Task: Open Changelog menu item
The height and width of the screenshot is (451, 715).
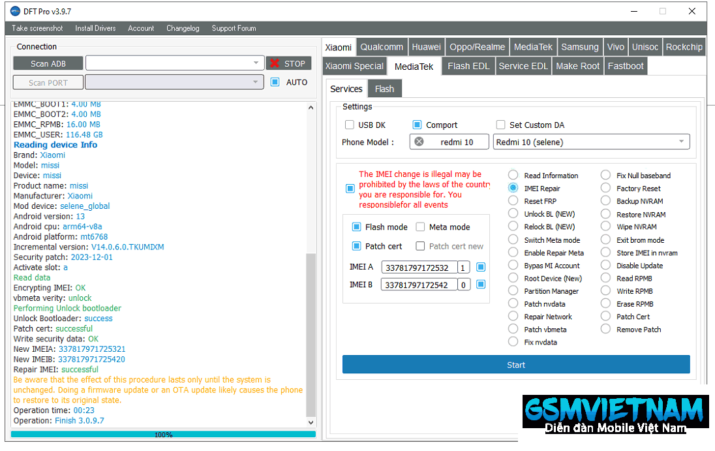Action: [183, 28]
